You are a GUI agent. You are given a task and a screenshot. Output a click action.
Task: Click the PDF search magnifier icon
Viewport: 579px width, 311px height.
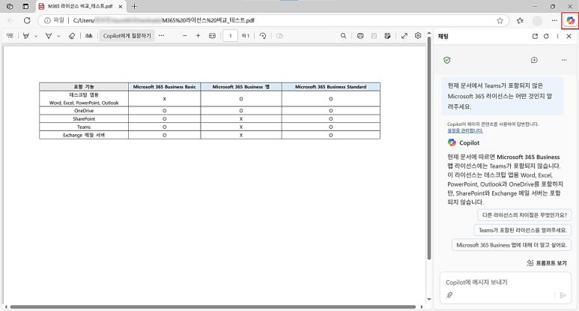pos(344,35)
